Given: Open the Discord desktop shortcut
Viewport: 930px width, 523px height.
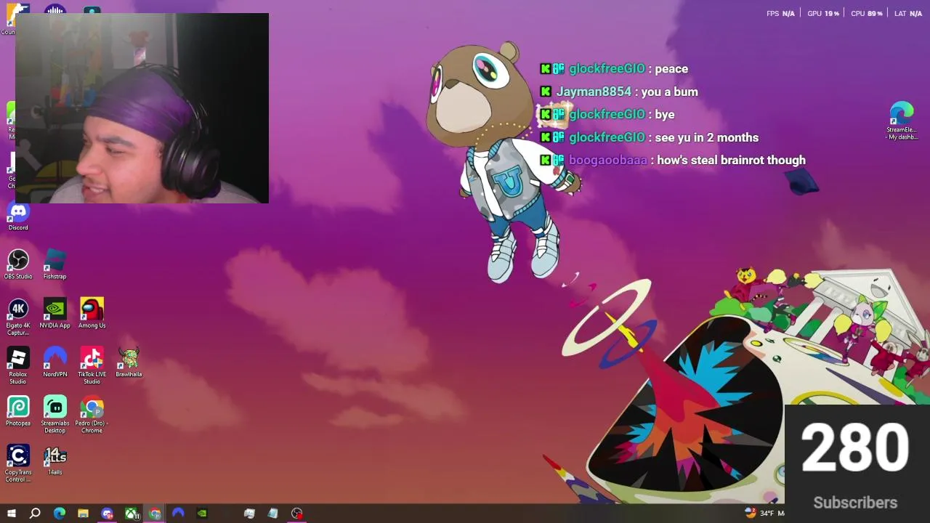Looking at the screenshot, I should click(18, 216).
